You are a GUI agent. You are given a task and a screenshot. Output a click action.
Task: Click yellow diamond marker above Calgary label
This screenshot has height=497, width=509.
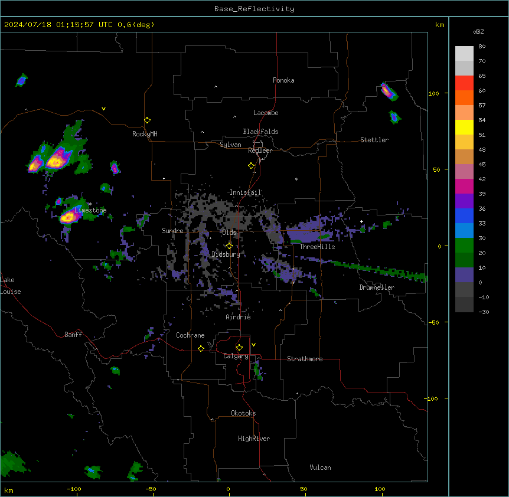(x=239, y=348)
